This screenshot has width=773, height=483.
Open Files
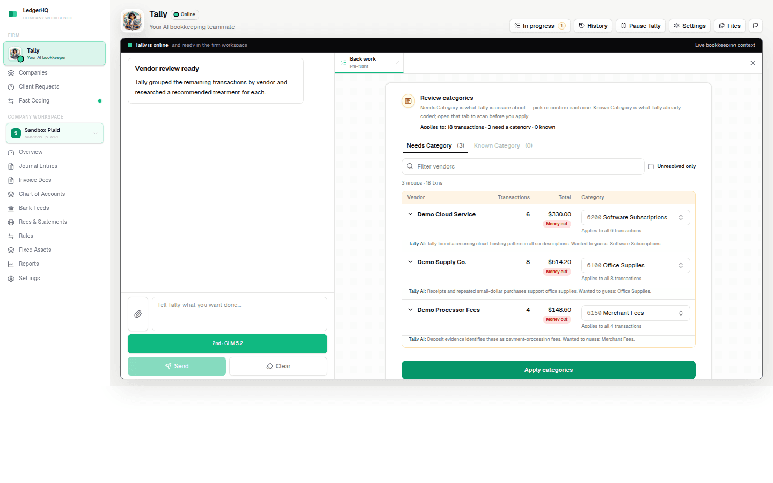tap(730, 26)
